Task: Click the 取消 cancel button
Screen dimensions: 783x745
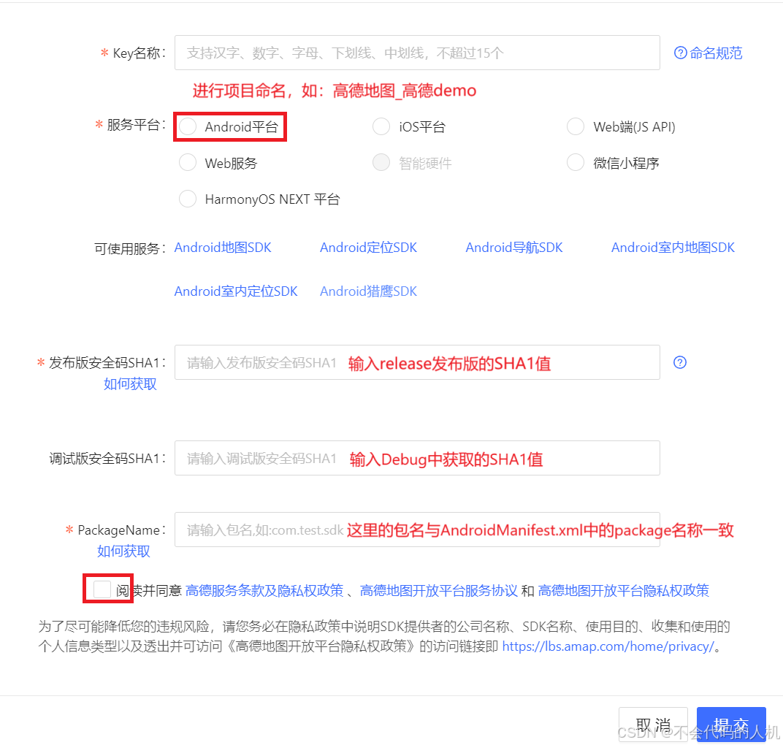Action: [x=653, y=724]
